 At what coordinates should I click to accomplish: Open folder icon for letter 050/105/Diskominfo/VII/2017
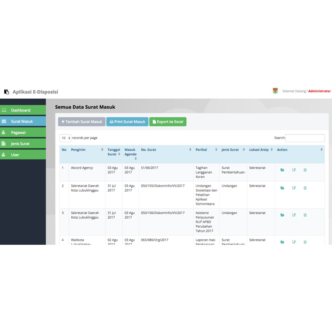click(x=282, y=188)
